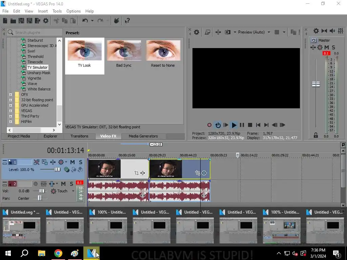Image resolution: width=347 pixels, height=260 pixels.
Task: Go to project start
Action: 258,125
